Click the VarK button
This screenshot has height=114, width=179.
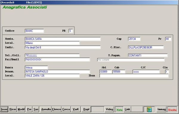tap(76, 109)
